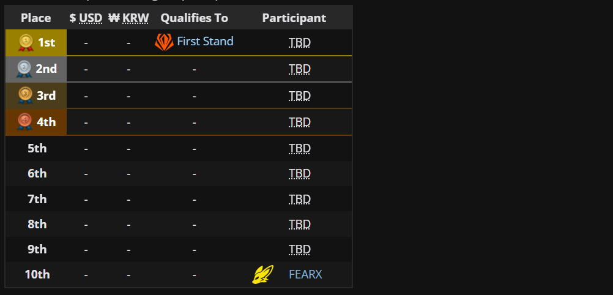This screenshot has height=295, width=613.
Task: Click the USD abbreviation in the header
Action: (91, 18)
